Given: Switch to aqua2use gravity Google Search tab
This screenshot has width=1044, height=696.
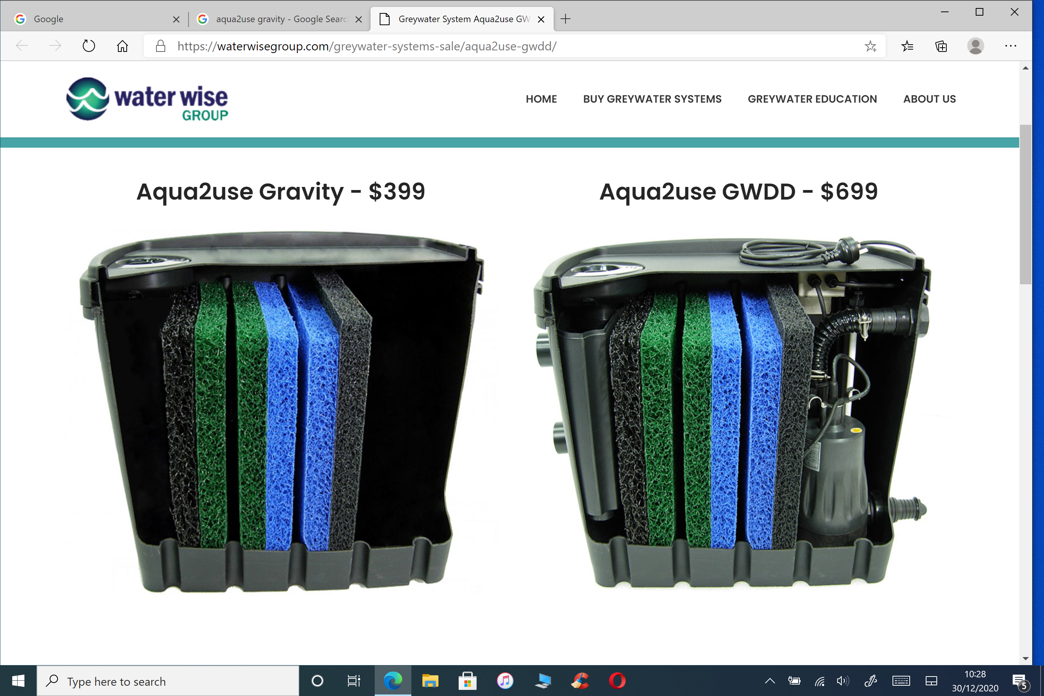Looking at the screenshot, I should click(279, 19).
